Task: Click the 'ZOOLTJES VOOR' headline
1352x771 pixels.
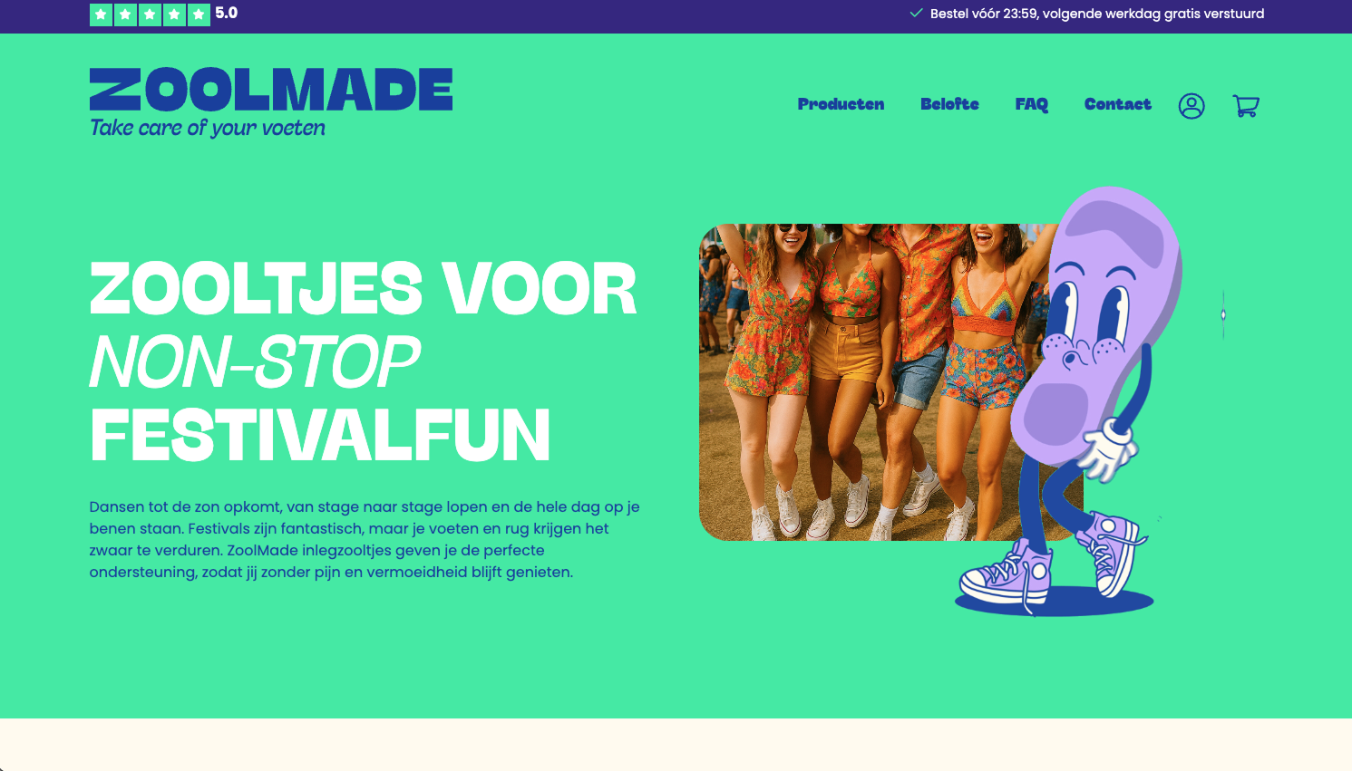Action: pos(363,289)
